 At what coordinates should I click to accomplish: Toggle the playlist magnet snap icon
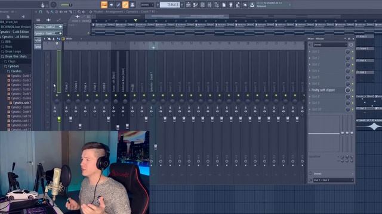(41, 12)
